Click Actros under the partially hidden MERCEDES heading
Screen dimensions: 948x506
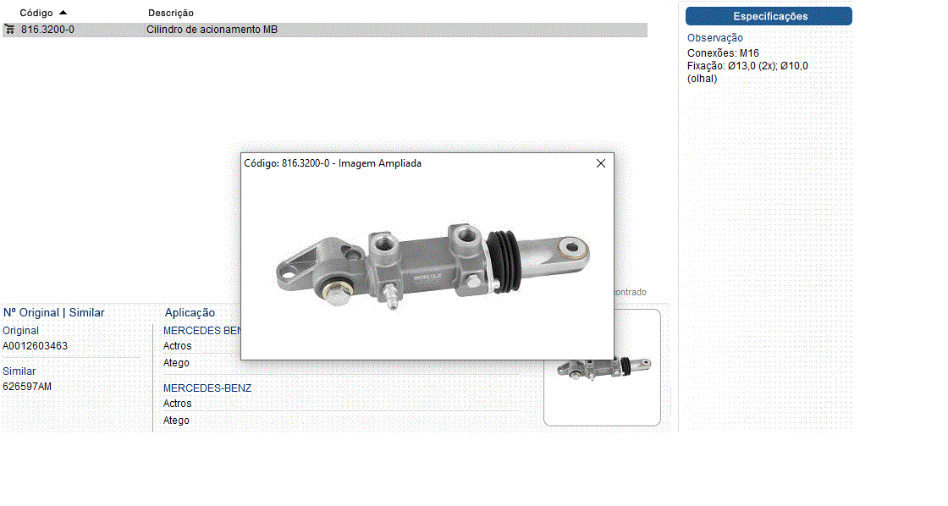pos(177,346)
